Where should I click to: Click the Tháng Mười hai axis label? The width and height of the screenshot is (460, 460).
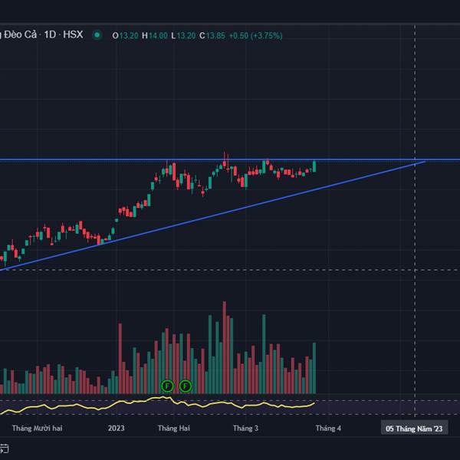(x=38, y=429)
